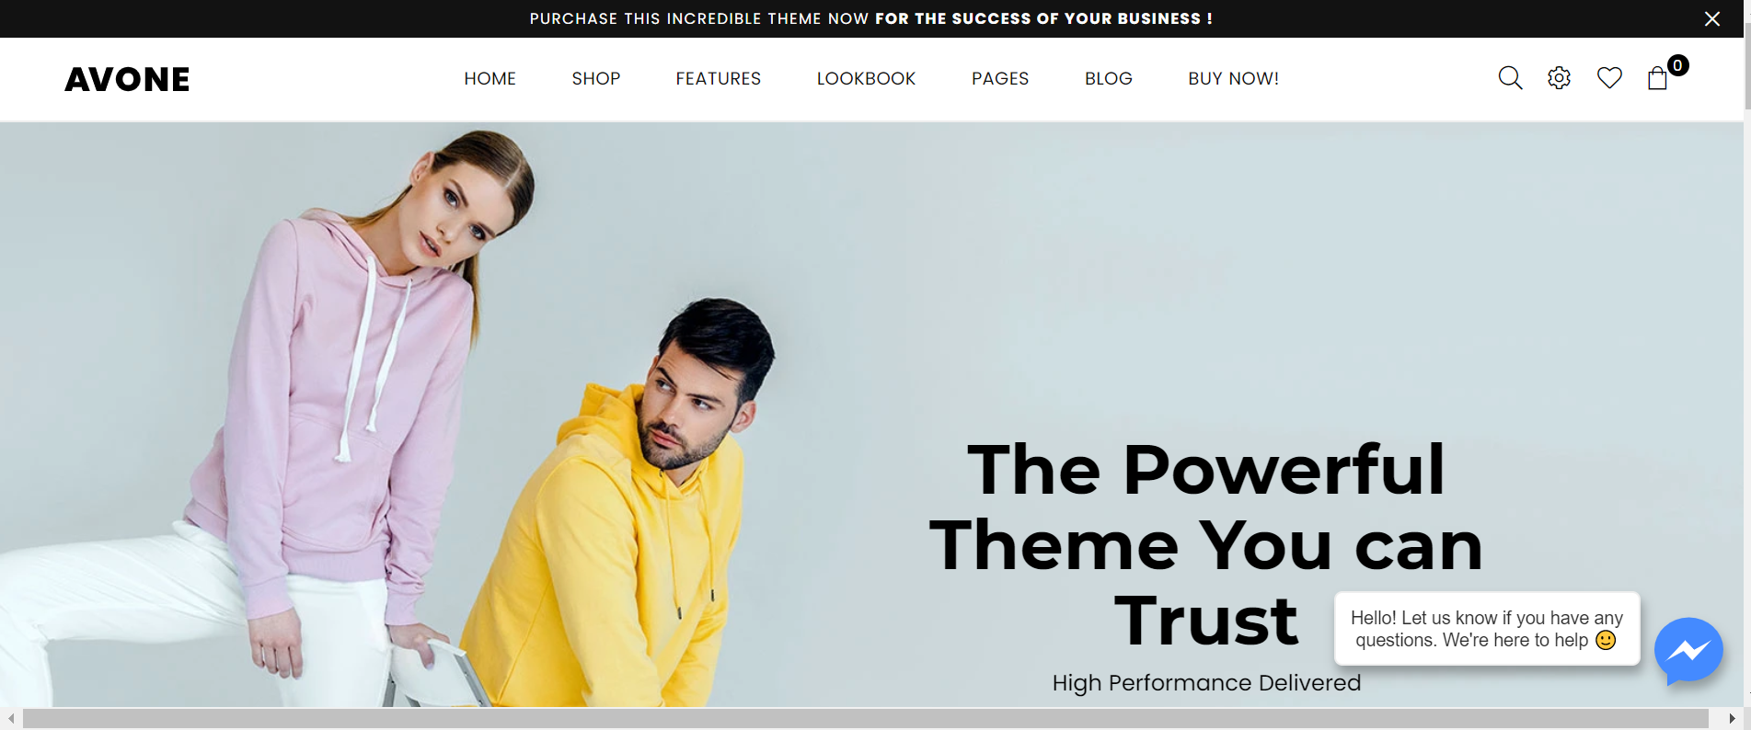Expand the SHOP menu

click(596, 78)
